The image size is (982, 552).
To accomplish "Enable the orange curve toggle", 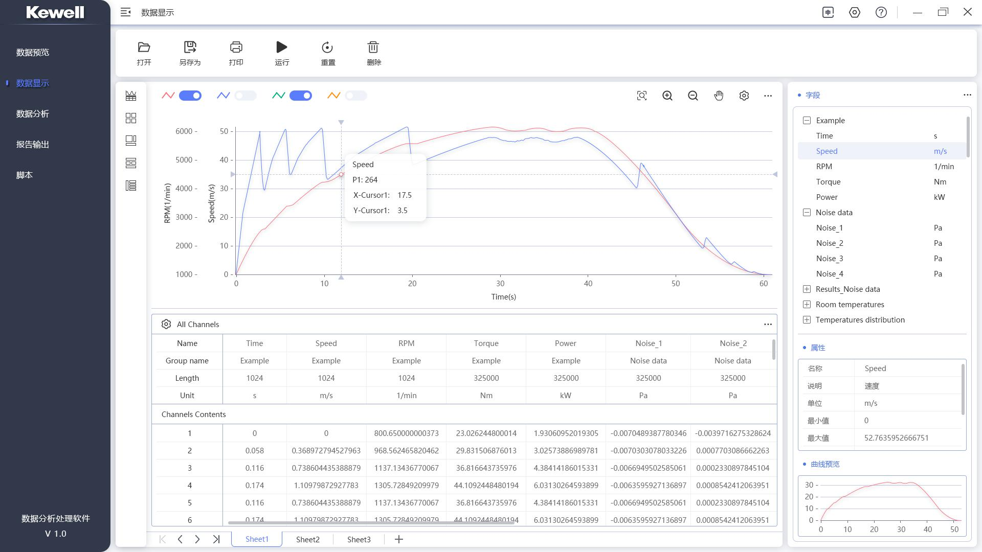I will (x=356, y=96).
